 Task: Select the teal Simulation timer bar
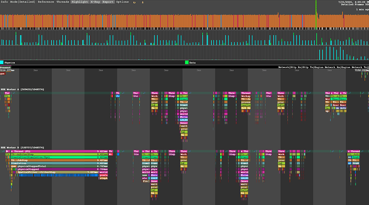click(x=59, y=163)
